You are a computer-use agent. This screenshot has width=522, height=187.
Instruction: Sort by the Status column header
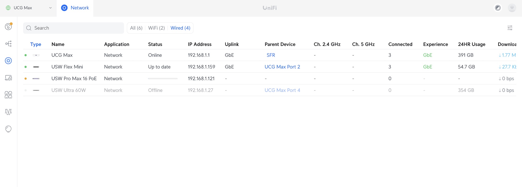click(155, 44)
